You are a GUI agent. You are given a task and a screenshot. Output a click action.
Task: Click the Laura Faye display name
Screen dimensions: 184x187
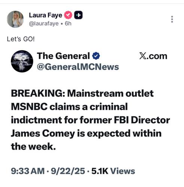click(45, 15)
